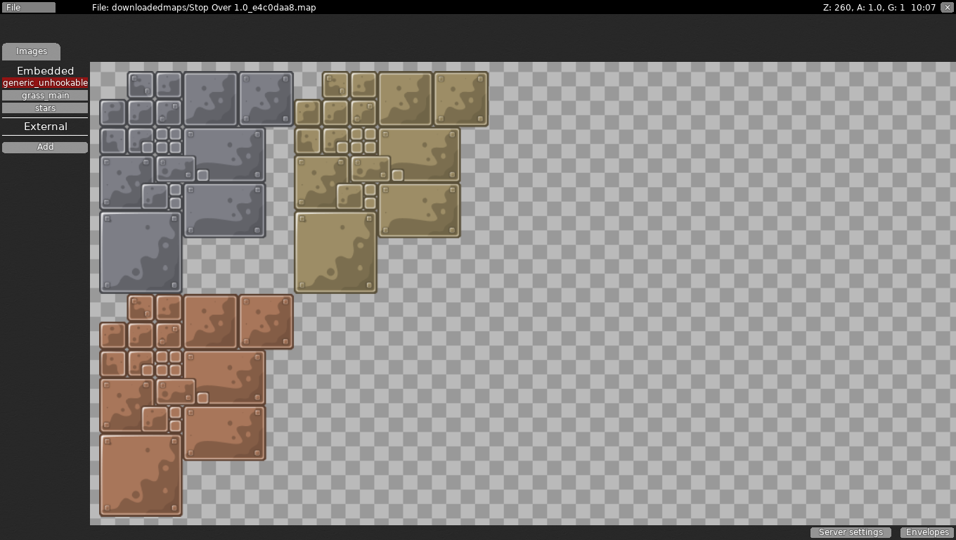Click the top-right gray tile in first row

266,98
